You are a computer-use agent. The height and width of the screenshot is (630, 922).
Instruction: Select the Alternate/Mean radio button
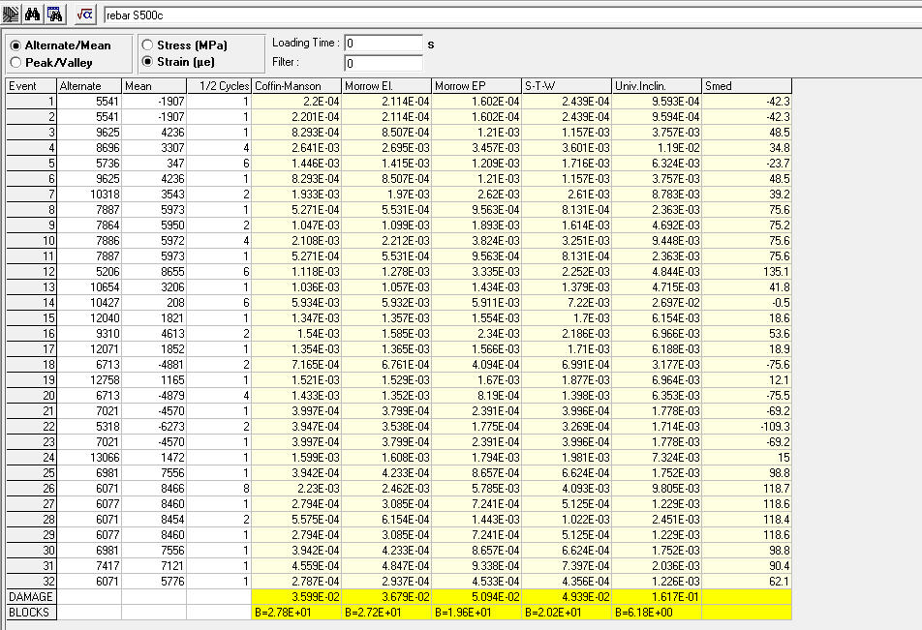(15, 45)
